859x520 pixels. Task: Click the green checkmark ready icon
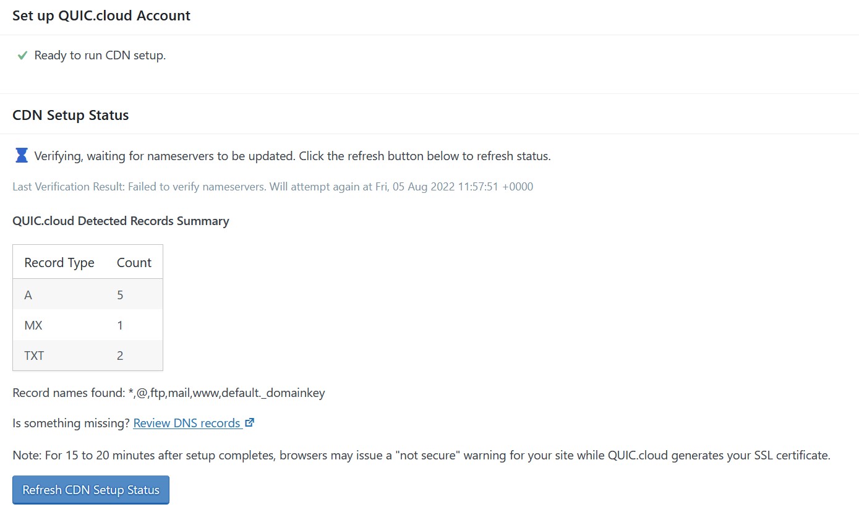pos(22,56)
